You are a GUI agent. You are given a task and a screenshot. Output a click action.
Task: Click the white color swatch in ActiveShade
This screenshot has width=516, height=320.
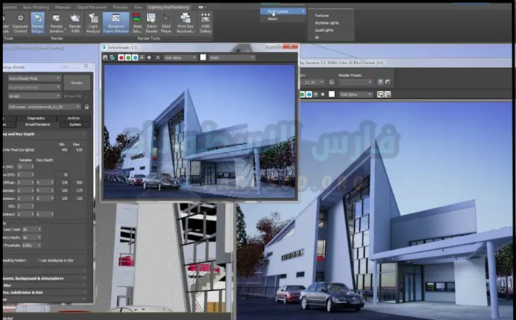click(203, 57)
